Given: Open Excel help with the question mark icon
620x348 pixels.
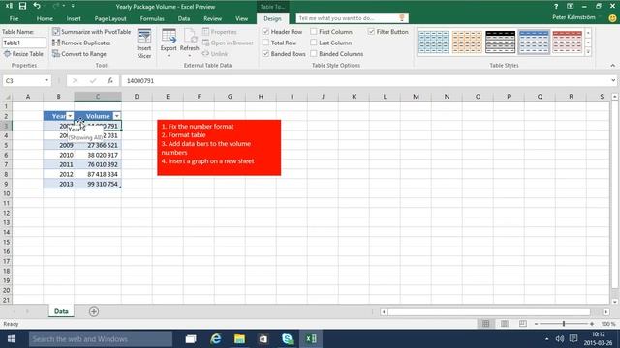Looking at the screenshot, I should (x=556, y=7).
